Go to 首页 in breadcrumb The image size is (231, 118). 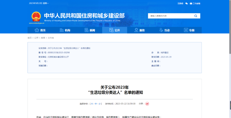pyautogui.click(x=30, y=38)
